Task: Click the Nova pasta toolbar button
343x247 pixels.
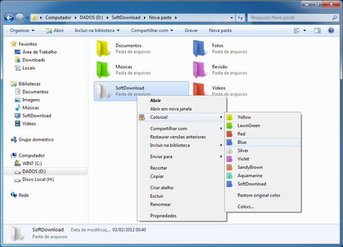Action: point(220,30)
